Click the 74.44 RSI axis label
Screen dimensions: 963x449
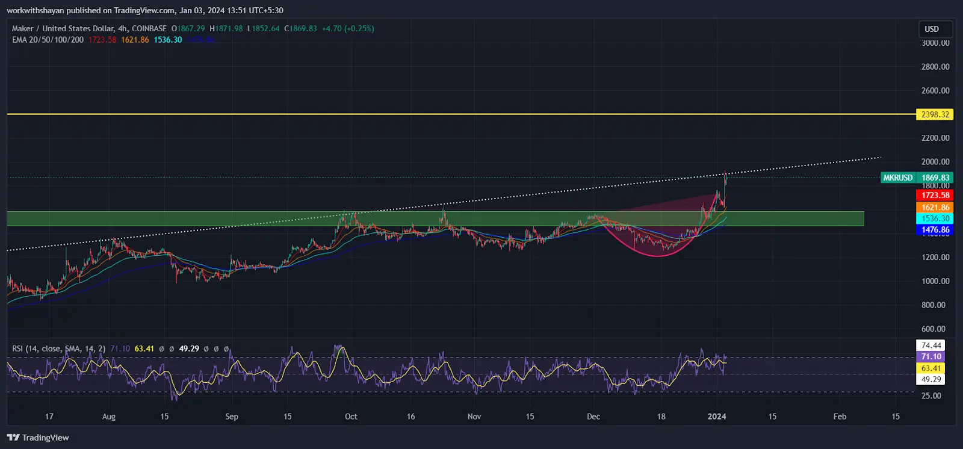pos(930,345)
